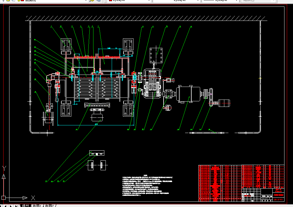Open the 布局1 layout tab
The image size is (293, 207).
tap(37, 206)
